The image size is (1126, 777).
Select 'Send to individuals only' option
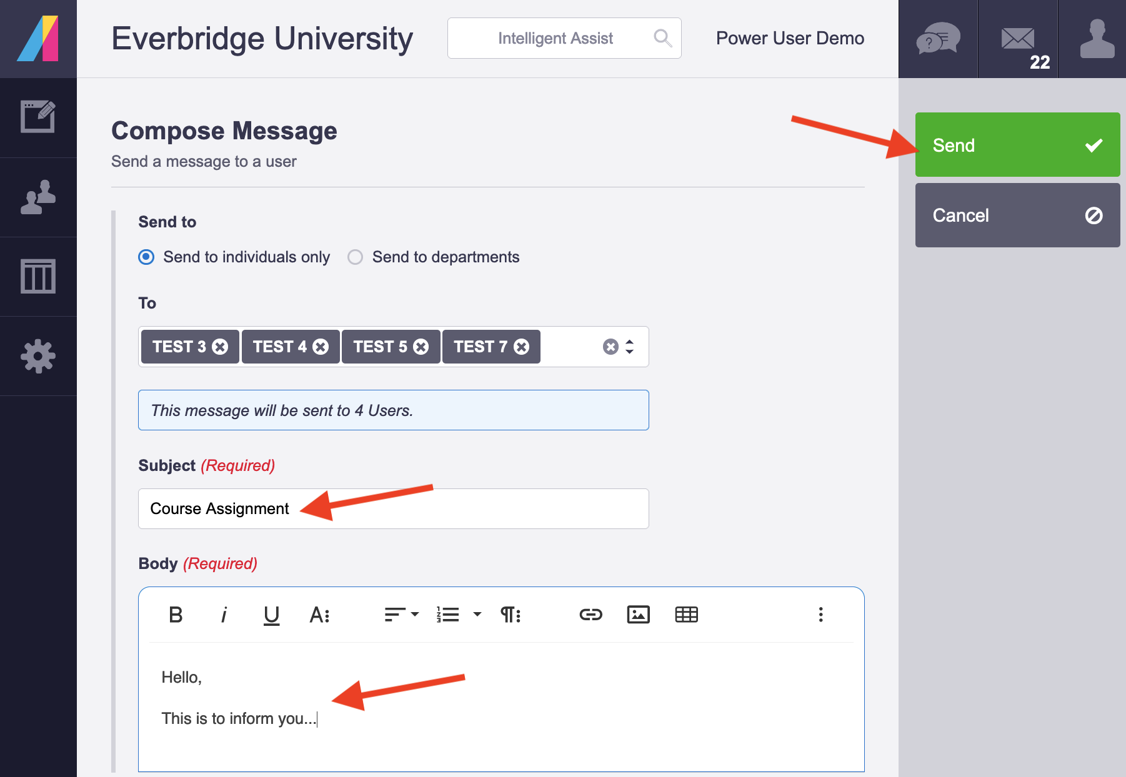click(146, 257)
